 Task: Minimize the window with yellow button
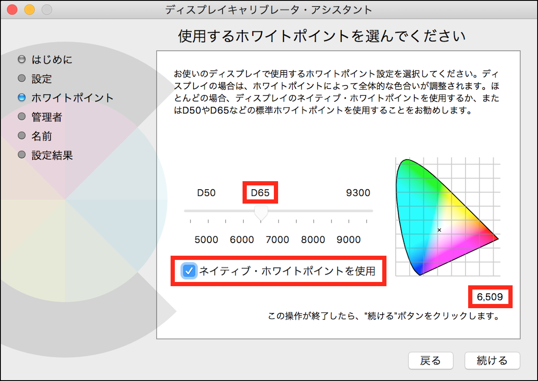(30, 9)
